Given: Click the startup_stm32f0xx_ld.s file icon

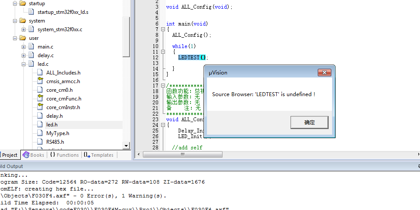Looking at the screenshot, I should (x=31, y=12).
